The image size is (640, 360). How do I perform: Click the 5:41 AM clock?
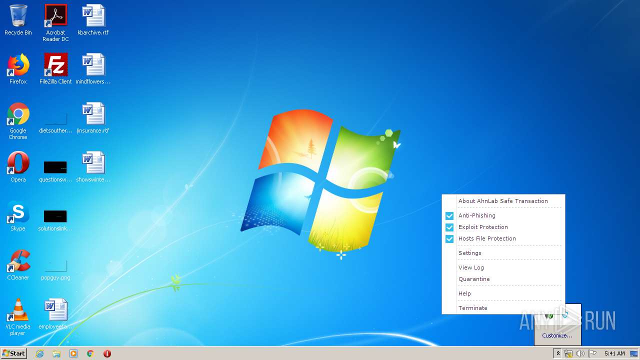614,353
